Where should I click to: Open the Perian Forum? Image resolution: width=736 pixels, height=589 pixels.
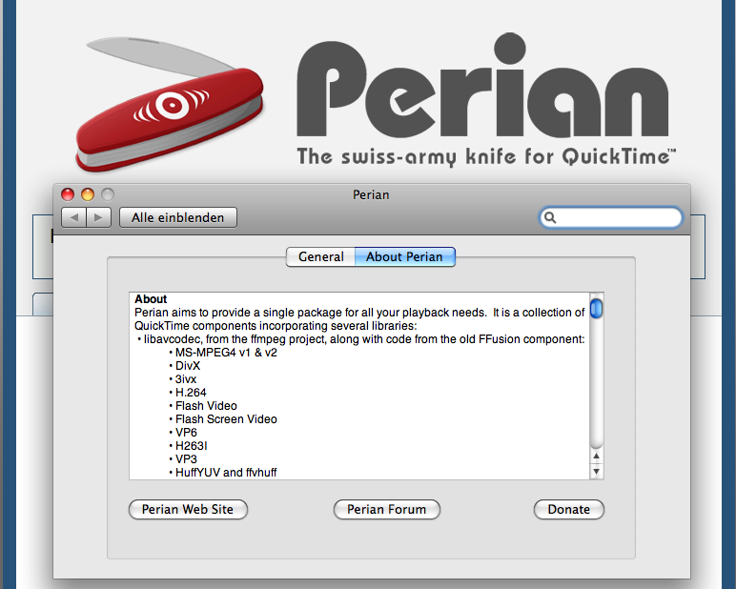pos(387,509)
